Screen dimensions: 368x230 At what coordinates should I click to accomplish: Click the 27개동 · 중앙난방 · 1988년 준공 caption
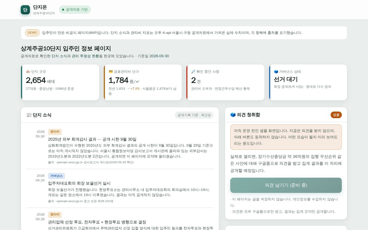[50, 89]
